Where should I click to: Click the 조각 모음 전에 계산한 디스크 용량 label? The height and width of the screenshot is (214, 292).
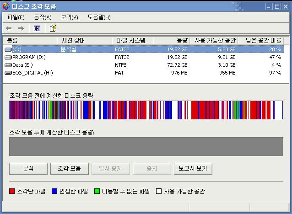pyautogui.click(x=52, y=96)
